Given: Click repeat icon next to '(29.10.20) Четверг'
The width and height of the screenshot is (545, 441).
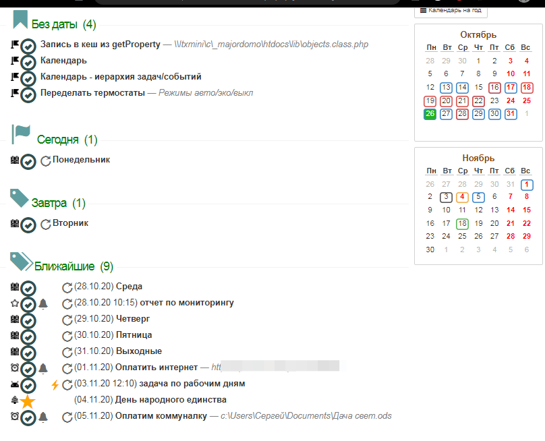Looking at the screenshot, I should (67, 320).
